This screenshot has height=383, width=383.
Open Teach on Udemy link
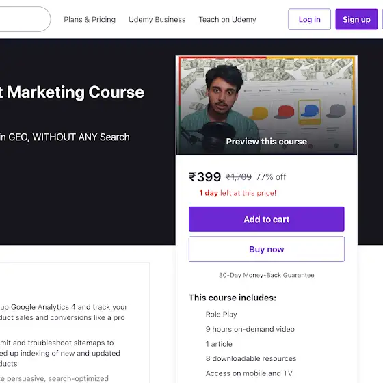pyautogui.click(x=227, y=20)
